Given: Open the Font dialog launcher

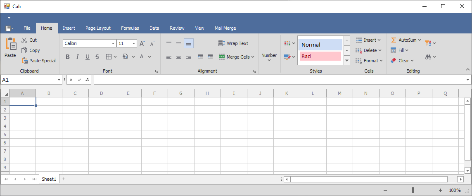Looking at the screenshot, I should click(x=157, y=71).
